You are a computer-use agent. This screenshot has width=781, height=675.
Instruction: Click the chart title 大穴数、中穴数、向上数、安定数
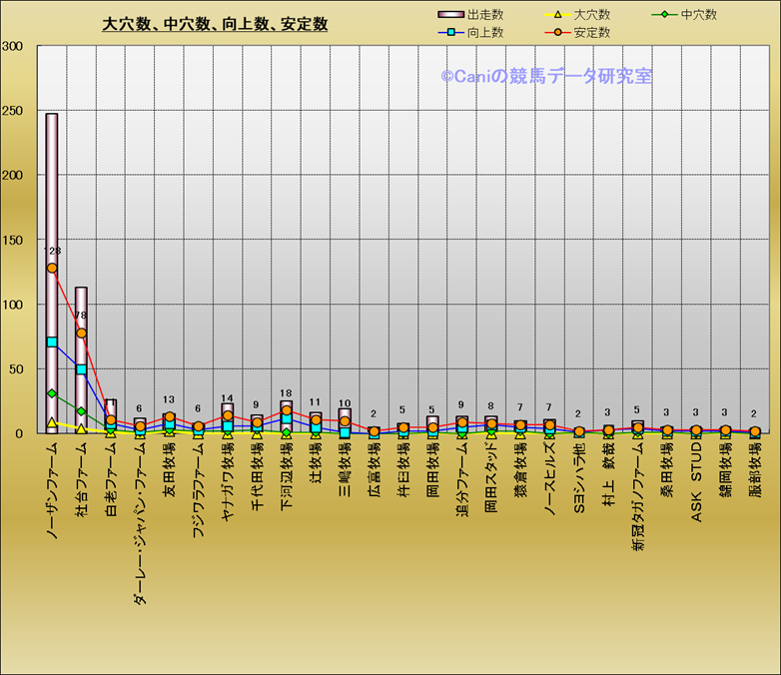click(215, 25)
